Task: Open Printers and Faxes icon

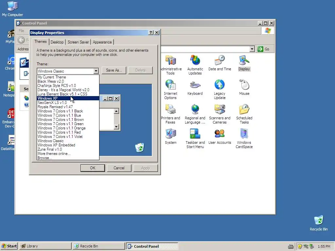Action: (170, 114)
